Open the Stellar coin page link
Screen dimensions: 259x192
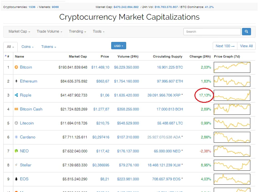(x=25, y=165)
